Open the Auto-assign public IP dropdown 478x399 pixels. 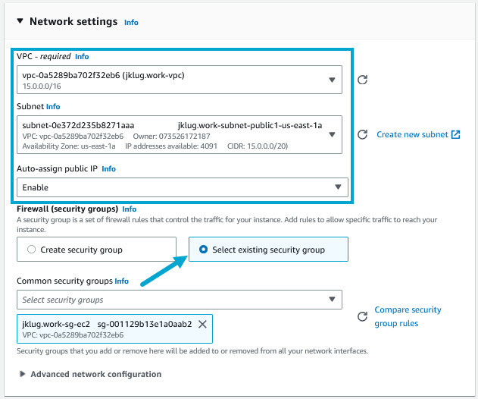(338, 187)
